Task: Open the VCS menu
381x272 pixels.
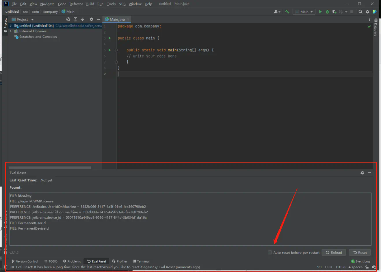Action: (x=122, y=4)
